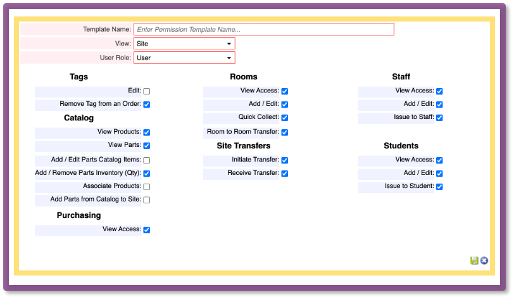Save the permission template with green disk icon

pos(474,260)
